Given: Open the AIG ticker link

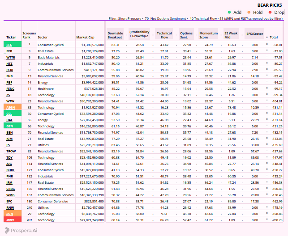Looking at the screenshot, I should click(x=9, y=164).
